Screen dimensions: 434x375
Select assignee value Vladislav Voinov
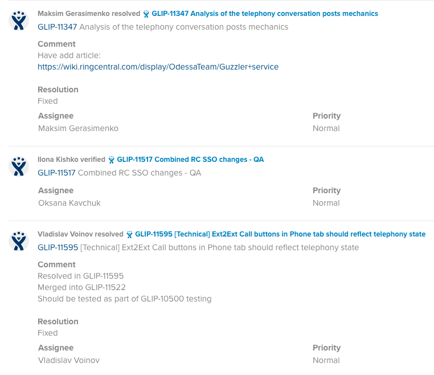[x=68, y=360]
